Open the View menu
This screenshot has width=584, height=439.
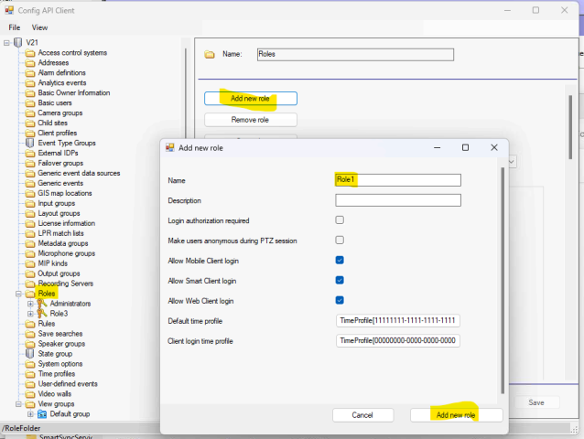[39, 27]
